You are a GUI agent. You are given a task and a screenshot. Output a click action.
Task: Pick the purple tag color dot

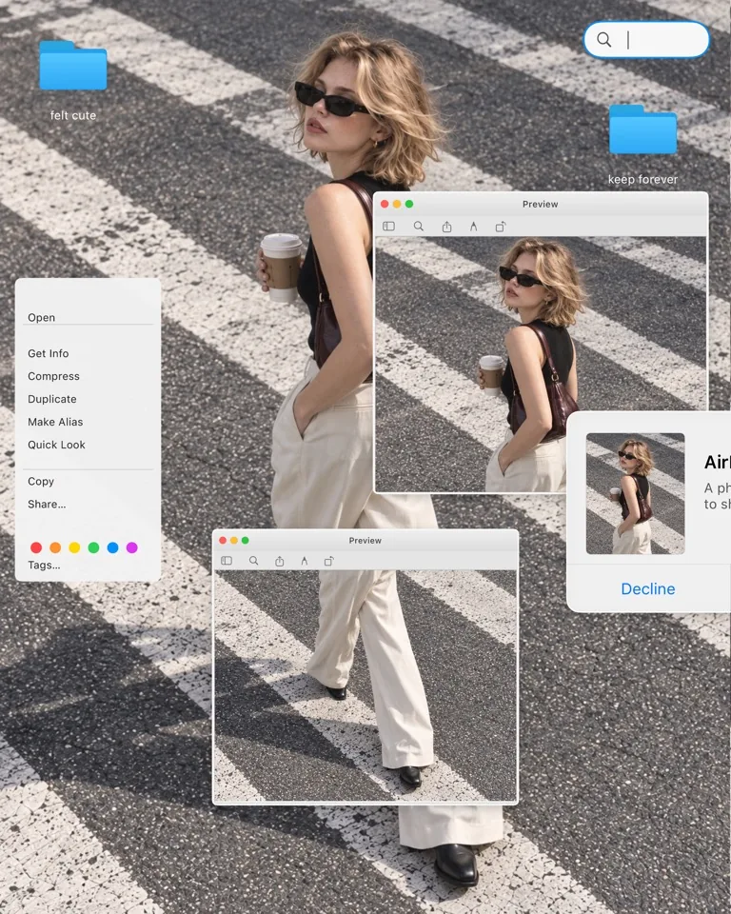pyautogui.click(x=131, y=547)
